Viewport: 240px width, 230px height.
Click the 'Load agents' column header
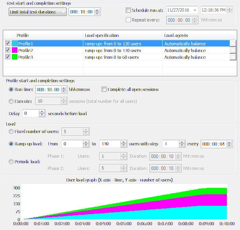pos(176,35)
